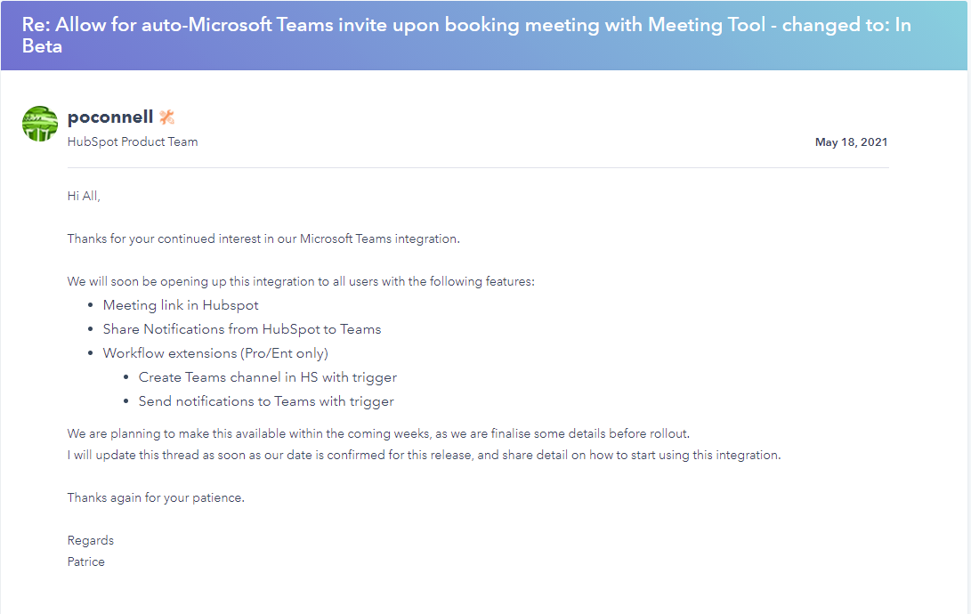971x614 pixels.
Task: Select 'Share Notifications from HubSpot to Teams' bullet
Action: pos(242,329)
